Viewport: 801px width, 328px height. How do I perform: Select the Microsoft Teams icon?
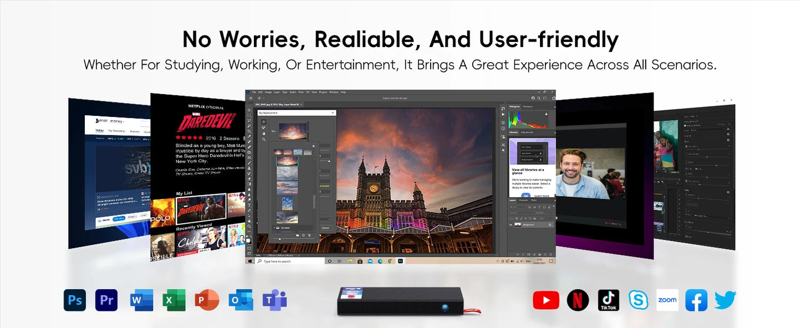coord(274,300)
